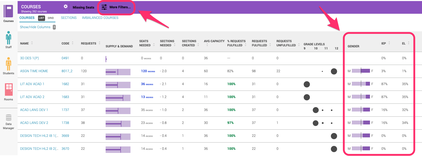Click the grade 12 dot for ASGN TIME HOME
Image resolution: width=422 pixels, height=156 pixels.
click(x=334, y=71)
